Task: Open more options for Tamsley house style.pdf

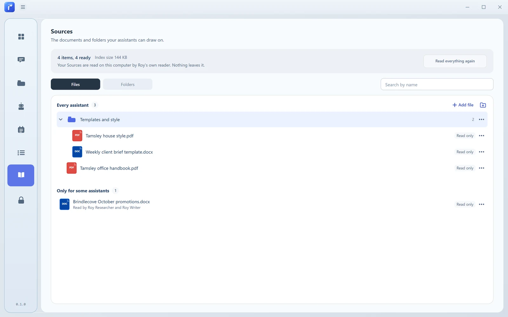Action: pos(481,136)
